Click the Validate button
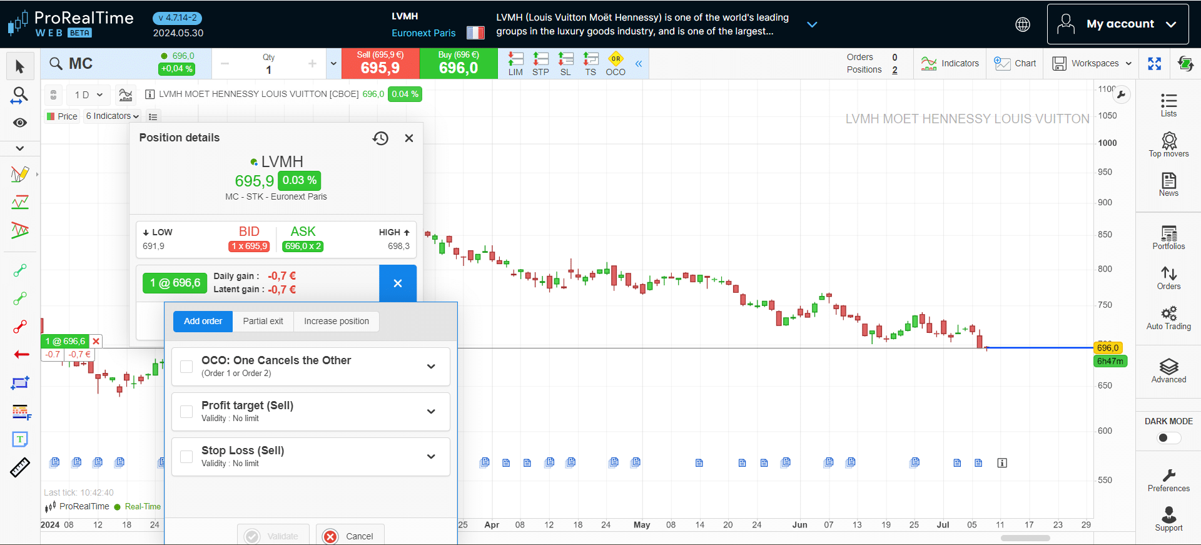Screen dimensions: 1201x545 click(273, 536)
